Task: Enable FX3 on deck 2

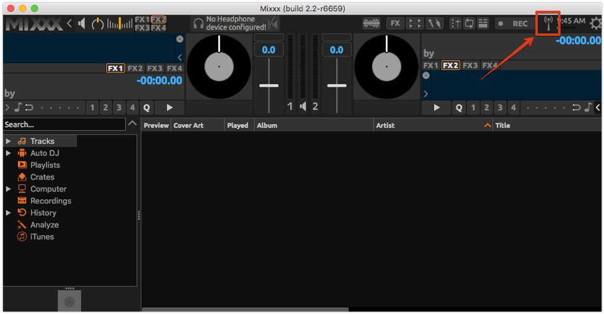Action: pos(470,65)
